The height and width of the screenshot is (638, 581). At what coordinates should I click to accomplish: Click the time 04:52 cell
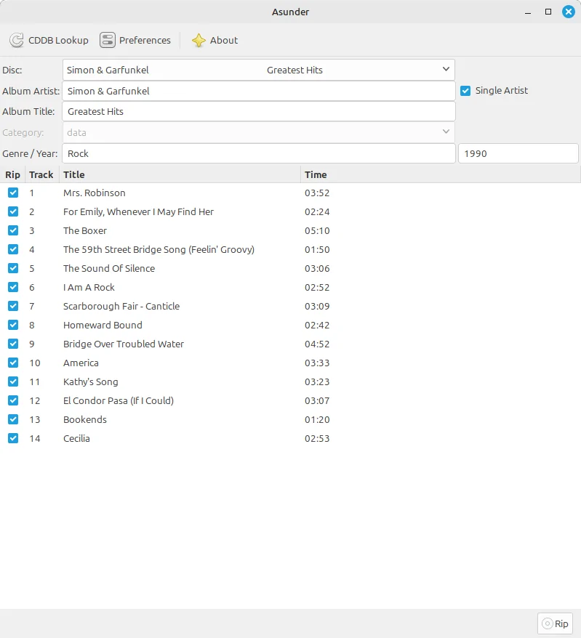pyautogui.click(x=317, y=344)
